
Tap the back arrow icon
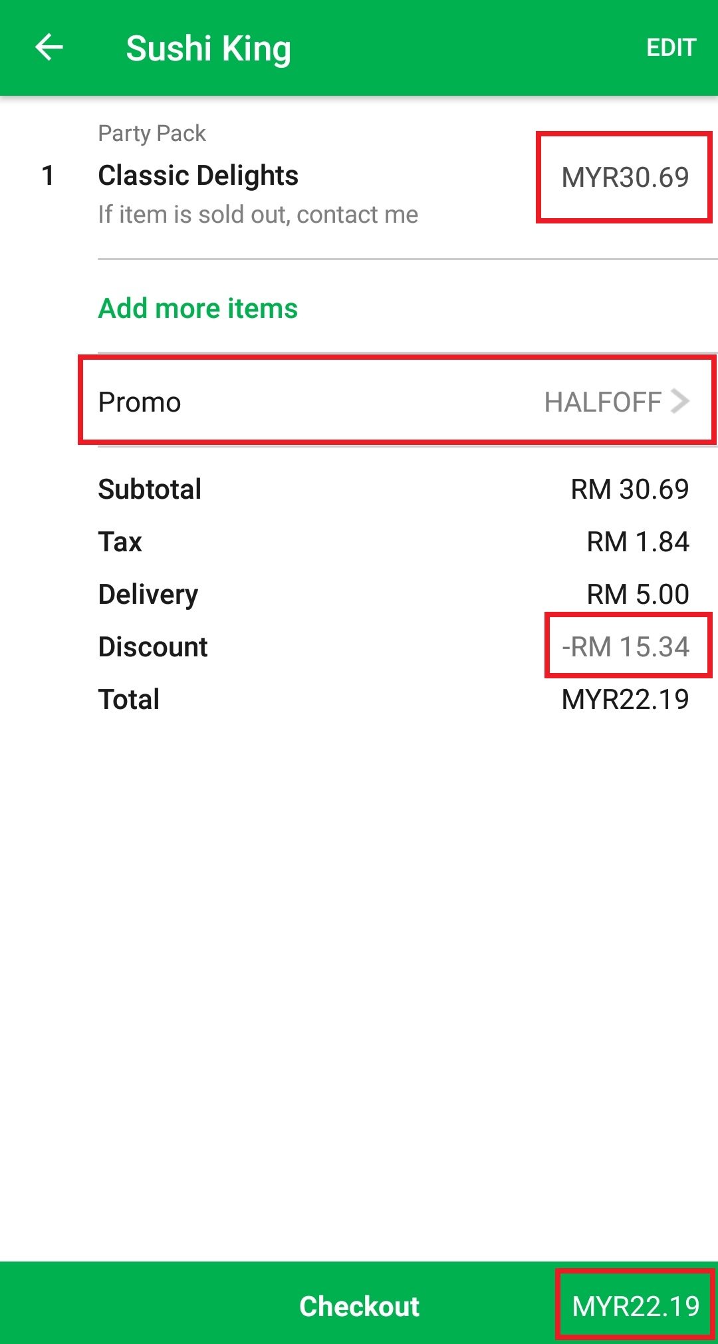point(49,48)
